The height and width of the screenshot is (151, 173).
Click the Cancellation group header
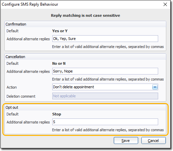point(15,57)
